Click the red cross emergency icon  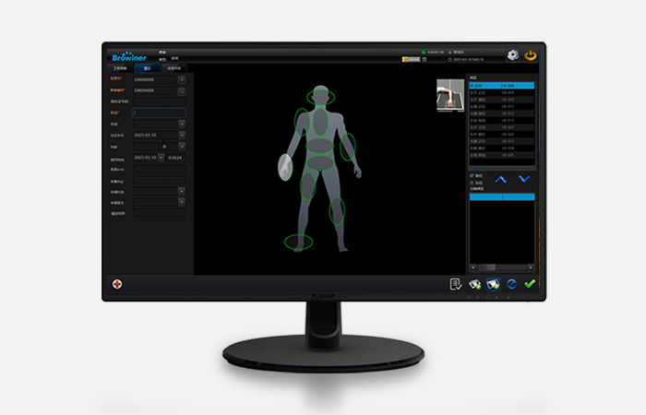(x=117, y=284)
